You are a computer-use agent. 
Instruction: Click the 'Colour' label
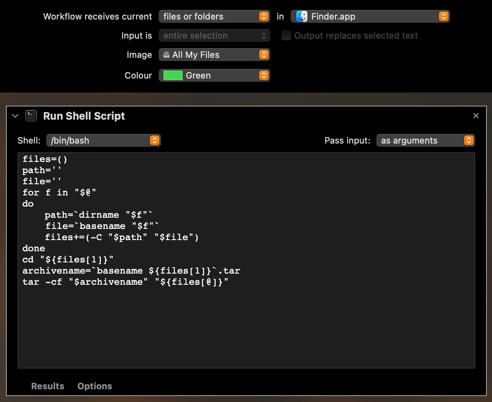138,75
